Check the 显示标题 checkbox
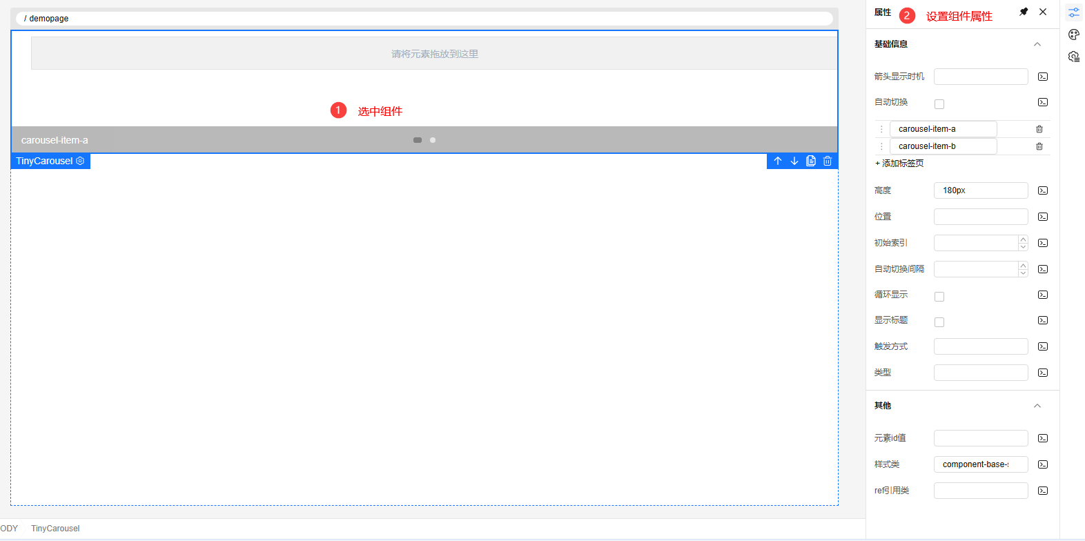 coord(939,322)
